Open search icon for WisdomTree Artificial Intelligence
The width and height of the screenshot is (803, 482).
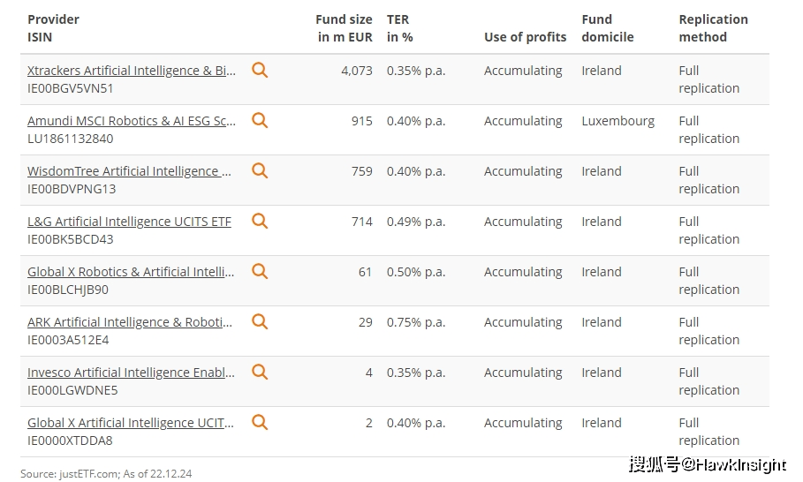(260, 170)
